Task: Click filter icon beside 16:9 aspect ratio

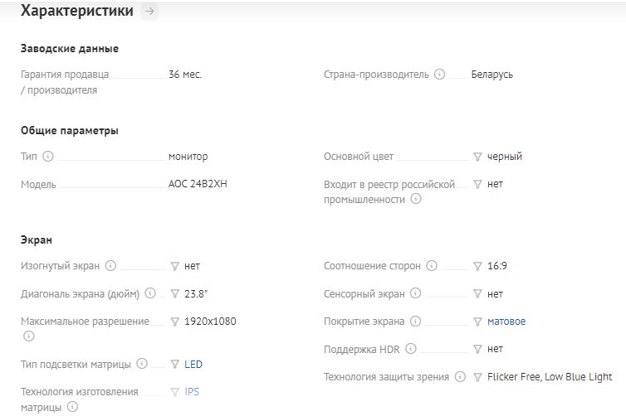Action: click(477, 266)
